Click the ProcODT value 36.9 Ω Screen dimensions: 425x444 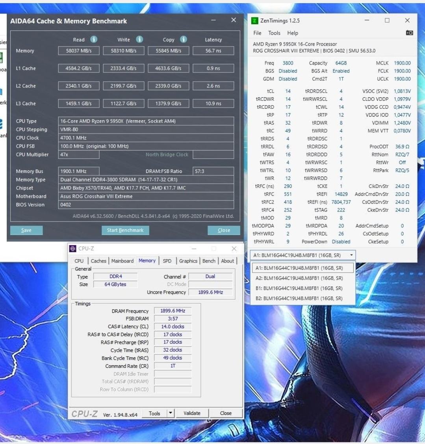(x=402, y=147)
